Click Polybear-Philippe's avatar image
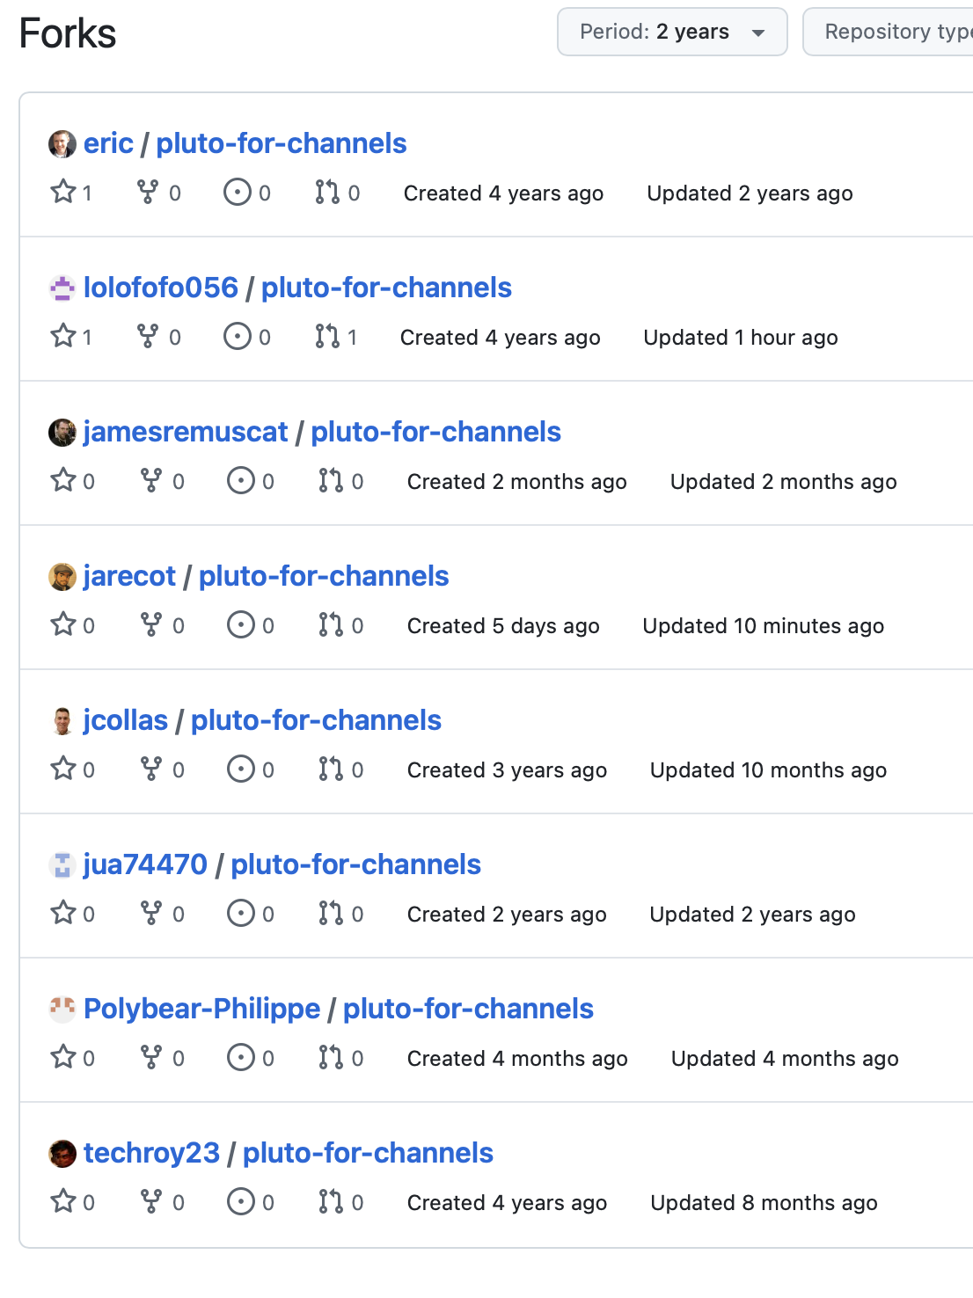This screenshot has width=973, height=1298. (62, 1010)
